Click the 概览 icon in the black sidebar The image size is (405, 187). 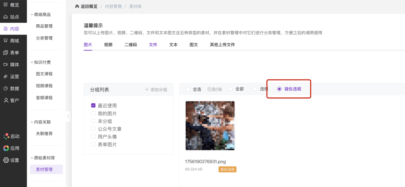[x=6, y=4]
